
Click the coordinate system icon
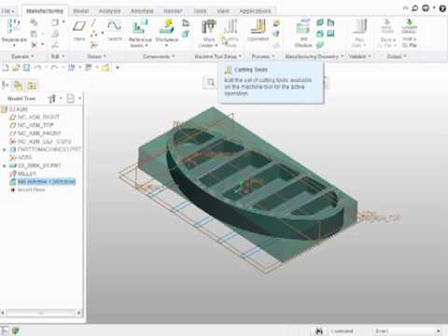(x=93, y=45)
